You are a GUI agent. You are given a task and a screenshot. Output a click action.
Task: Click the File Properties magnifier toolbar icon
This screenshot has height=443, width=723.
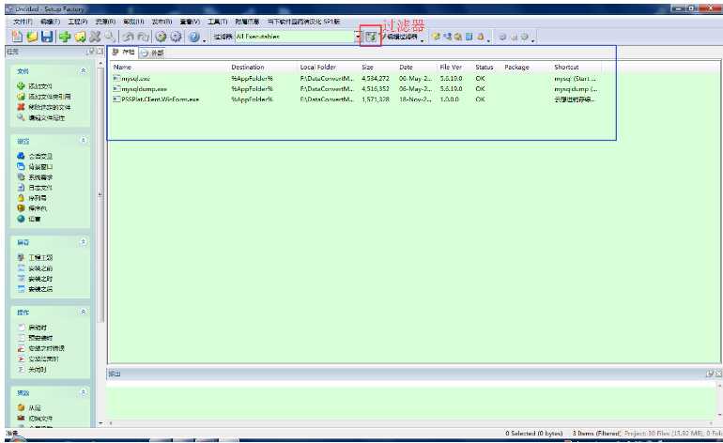click(110, 37)
